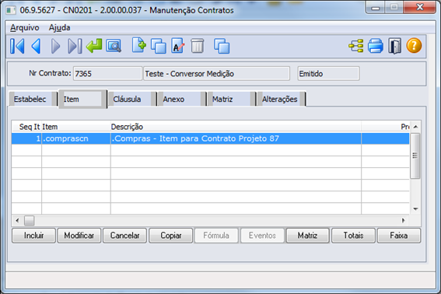This screenshot has height=294, width=441.
Task: Click the exit door icon
Action: point(395,46)
